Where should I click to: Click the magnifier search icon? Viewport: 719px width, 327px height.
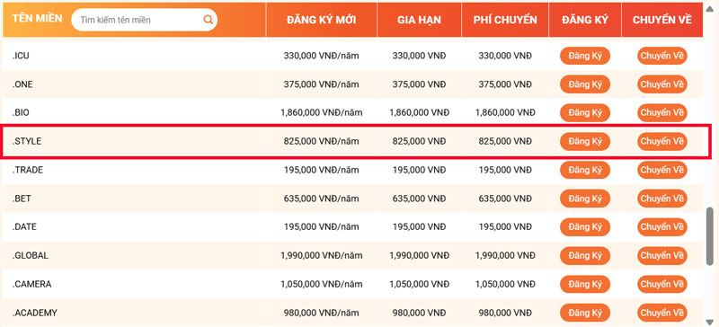(x=208, y=20)
